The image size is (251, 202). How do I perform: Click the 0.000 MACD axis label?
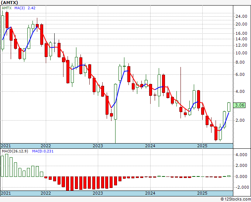(241, 176)
